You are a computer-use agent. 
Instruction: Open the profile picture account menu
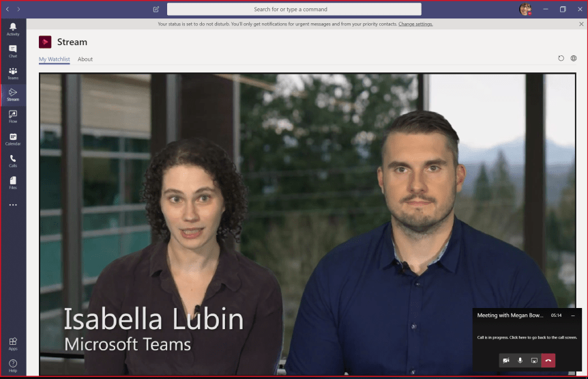tap(525, 10)
